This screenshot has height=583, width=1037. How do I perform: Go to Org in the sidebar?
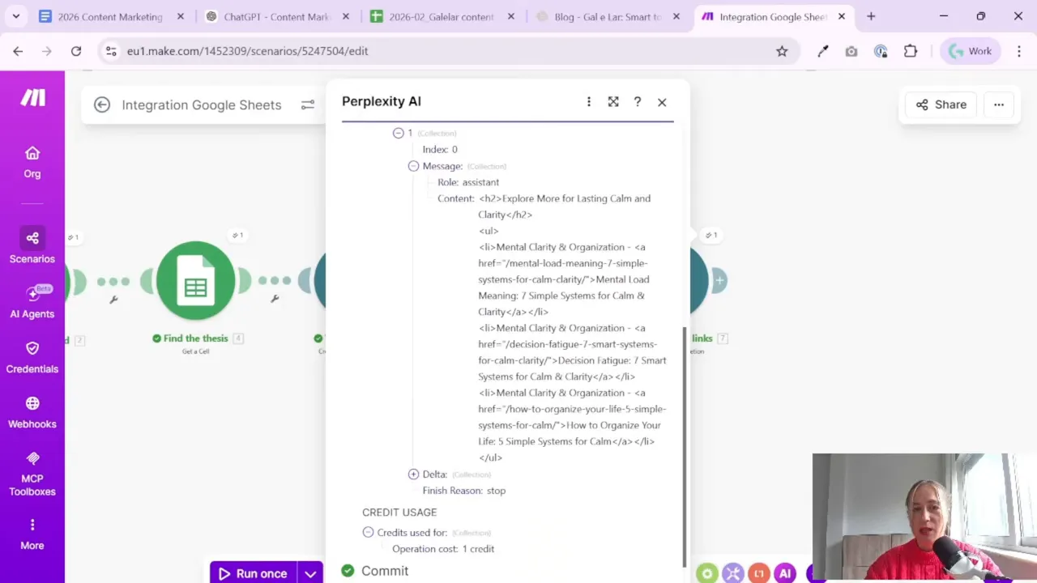click(x=32, y=163)
